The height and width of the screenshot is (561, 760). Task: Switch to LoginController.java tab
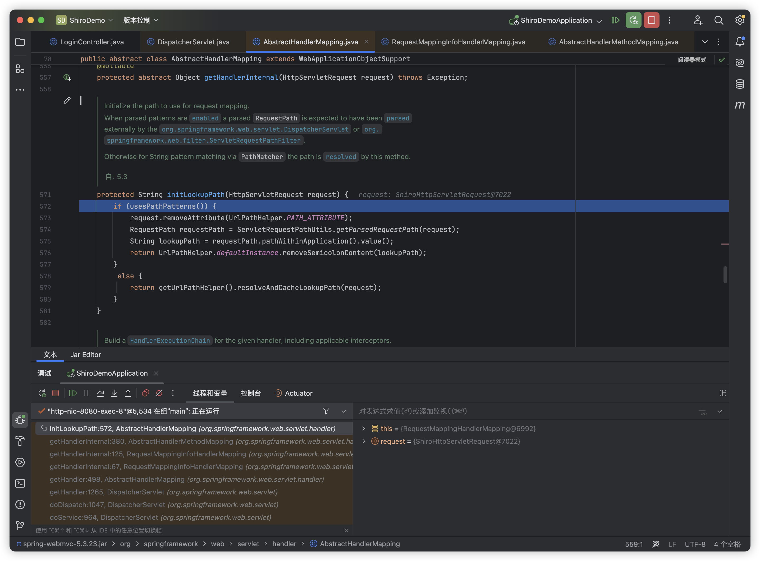(x=87, y=42)
